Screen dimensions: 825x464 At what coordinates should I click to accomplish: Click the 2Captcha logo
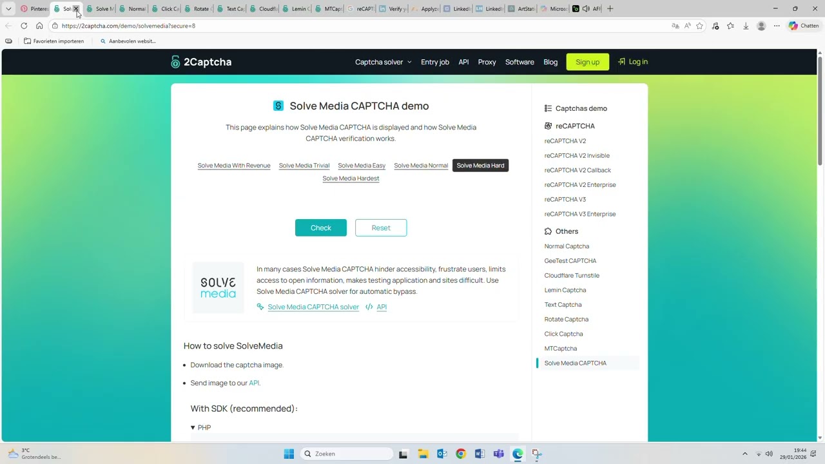(201, 62)
